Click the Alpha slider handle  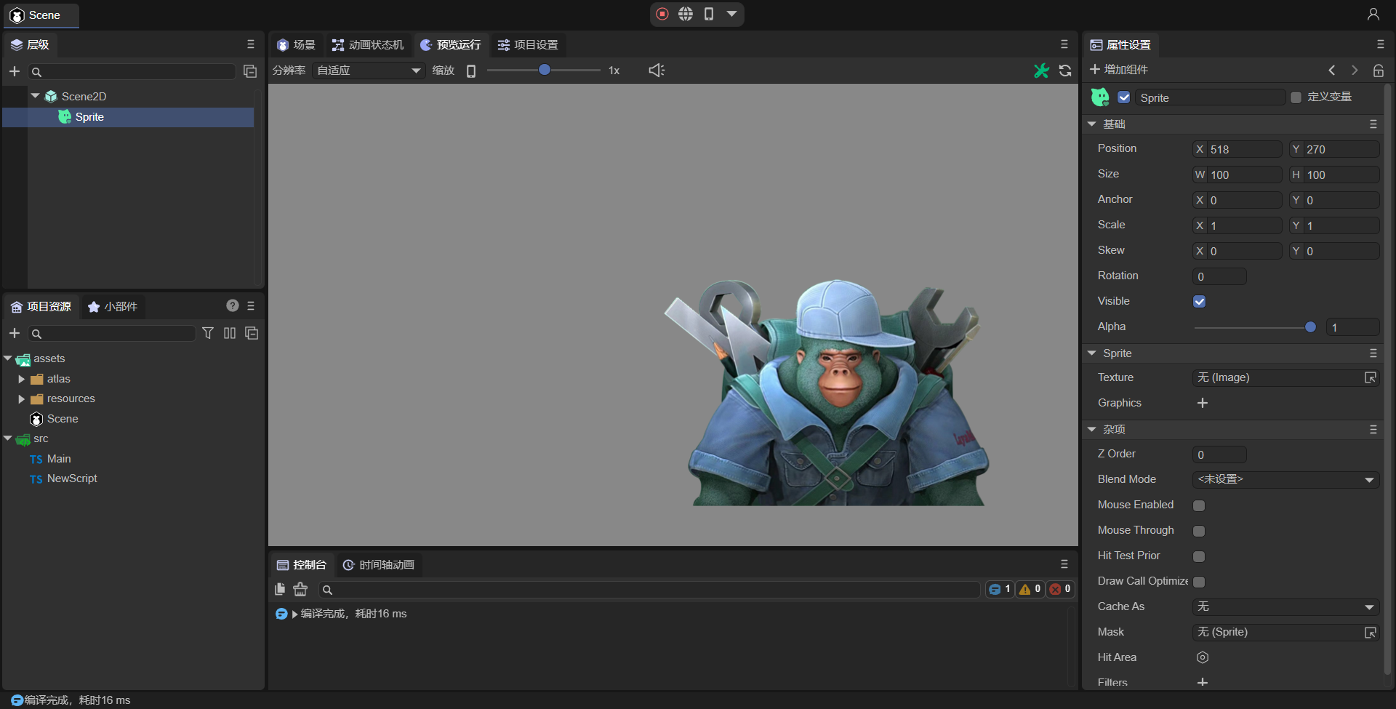pyautogui.click(x=1310, y=327)
